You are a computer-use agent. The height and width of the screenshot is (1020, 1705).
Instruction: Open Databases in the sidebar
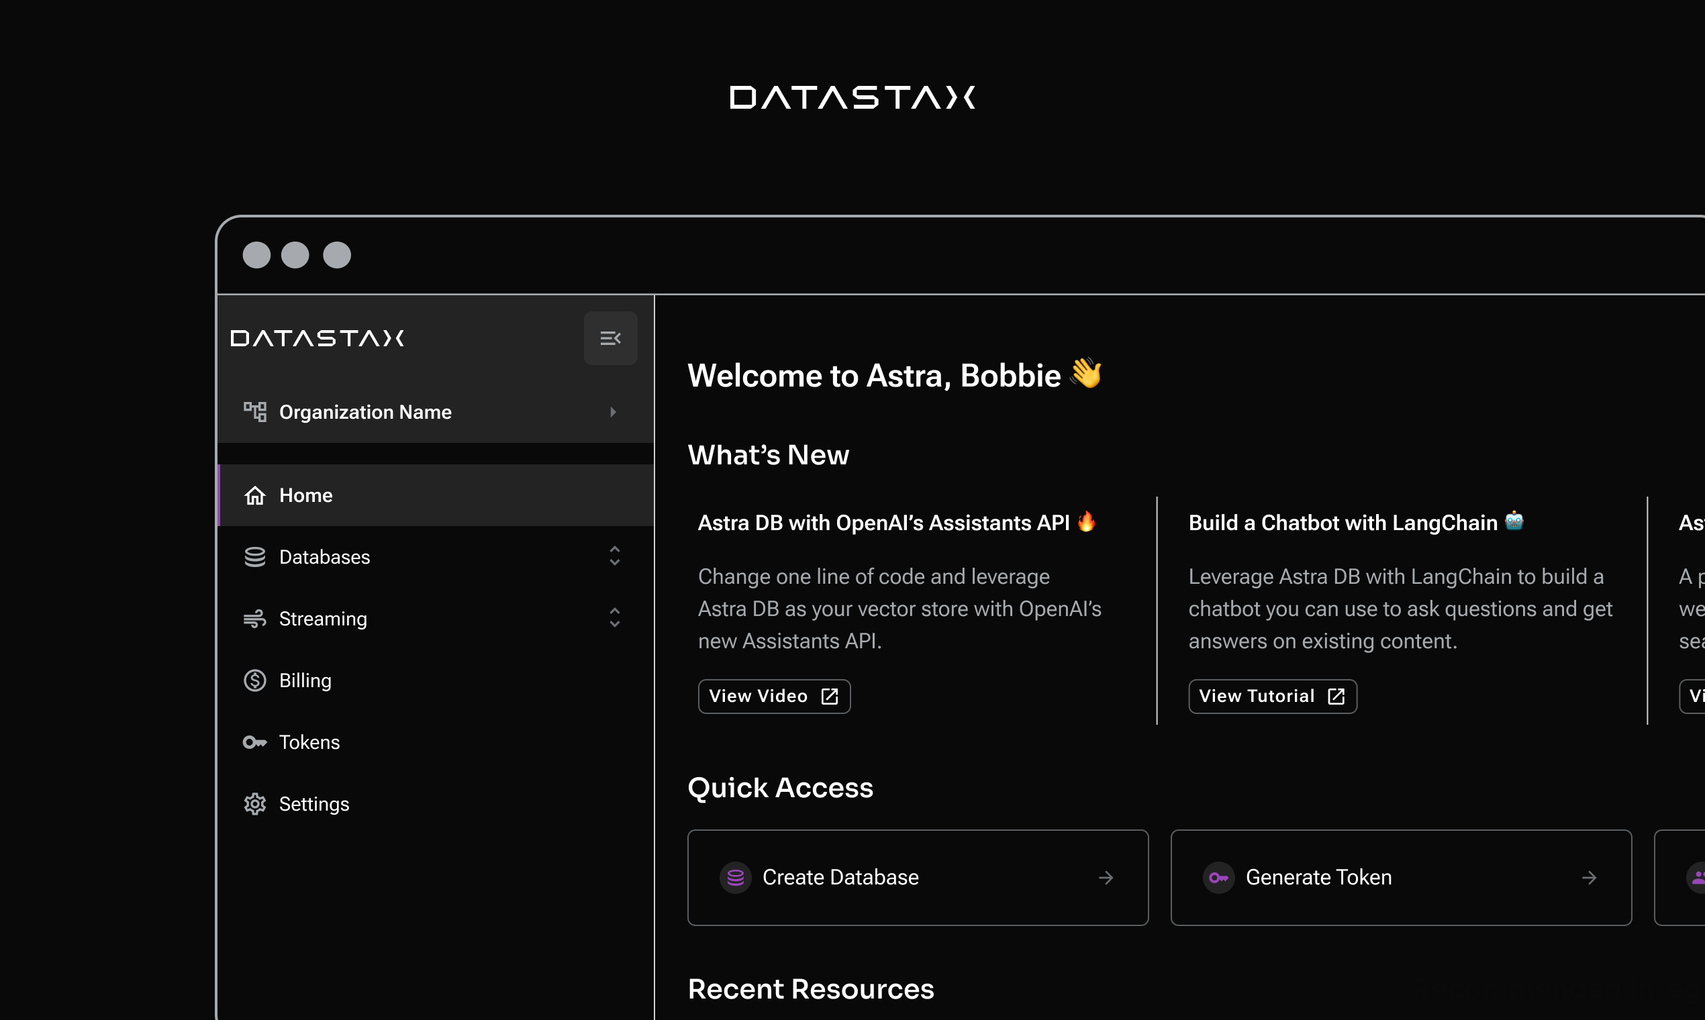435,557
